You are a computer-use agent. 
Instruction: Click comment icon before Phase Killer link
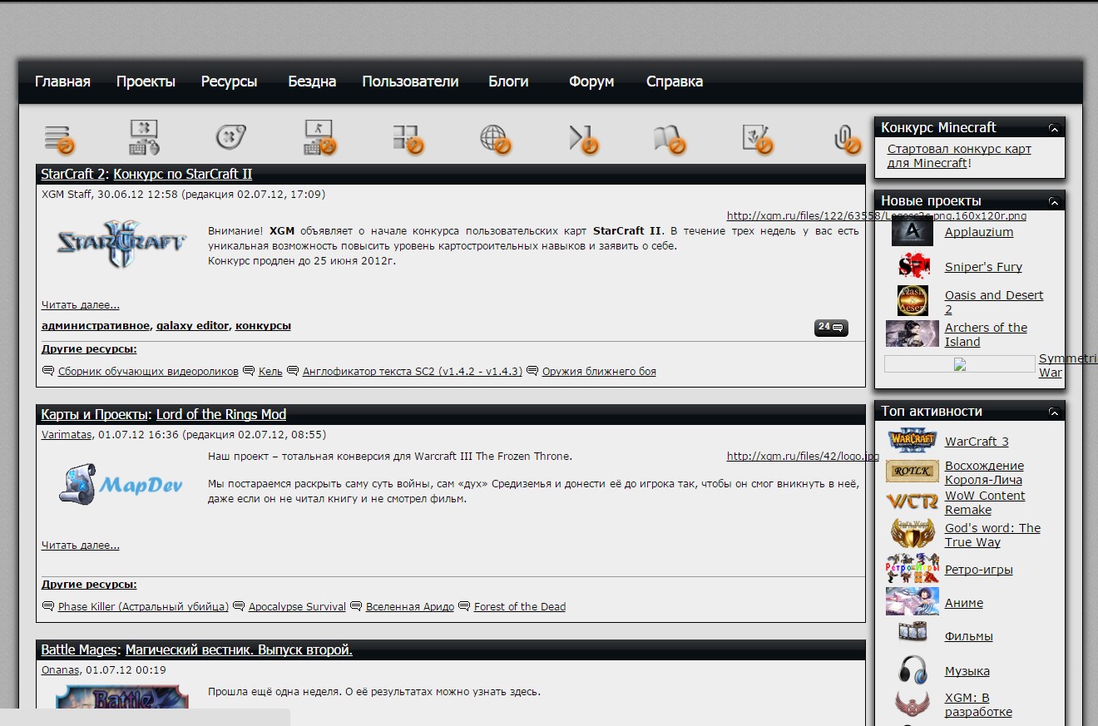[48, 607]
